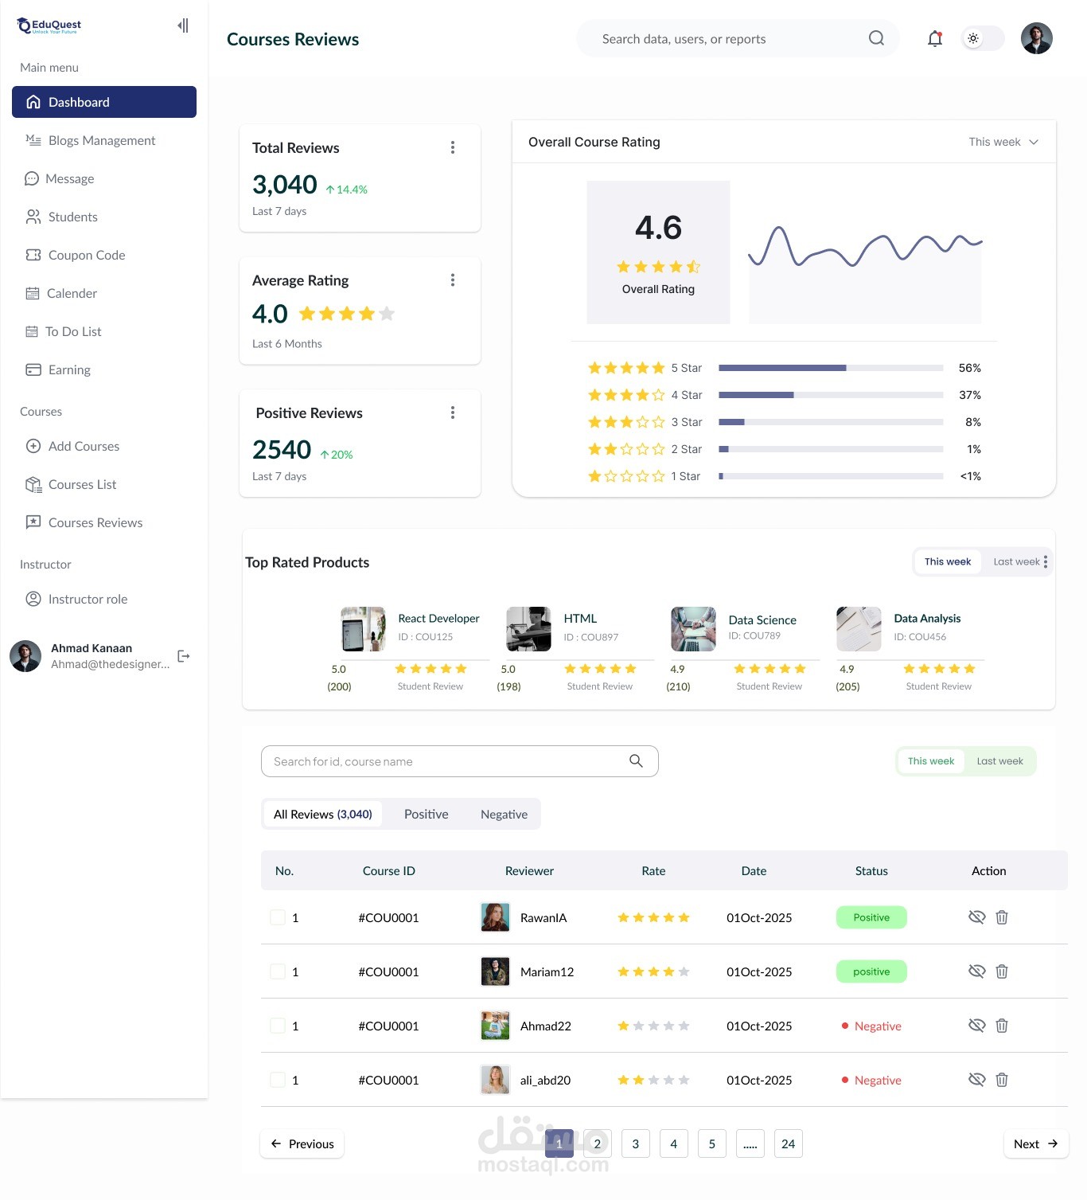Image resolution: width=1087 pixels, height=1200 pixels.
Task: Click the 5 Star rating progress bar
Action: click(x=831, y=368)
